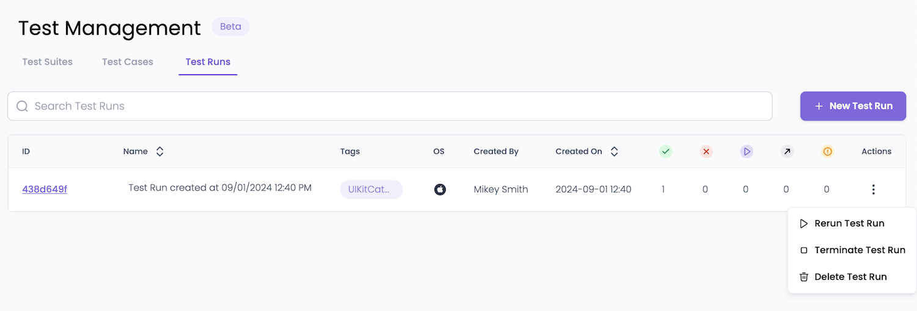Screen dimensions: 917x311
Task: Click the Actions column header
Action: (x=877, y=151)
